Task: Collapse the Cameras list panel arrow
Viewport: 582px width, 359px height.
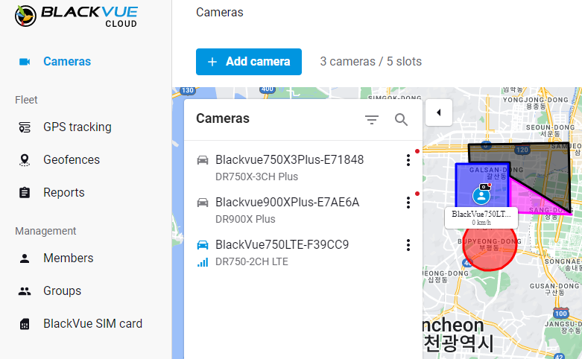Action: click(439, 112)
